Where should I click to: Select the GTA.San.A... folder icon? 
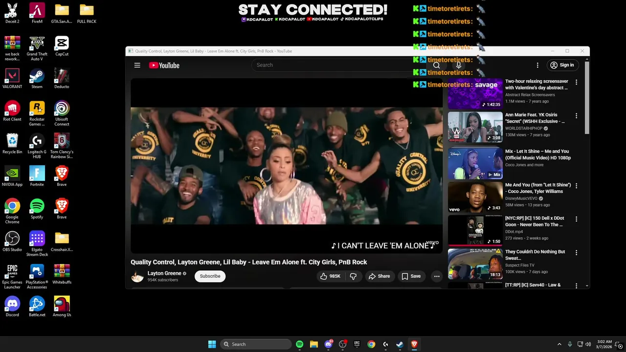coord(62,13)
